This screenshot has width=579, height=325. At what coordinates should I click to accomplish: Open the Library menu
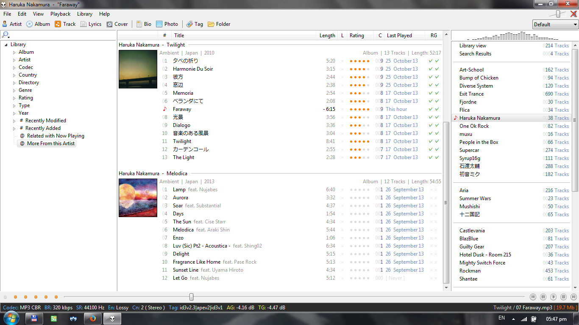click(84, 14)
